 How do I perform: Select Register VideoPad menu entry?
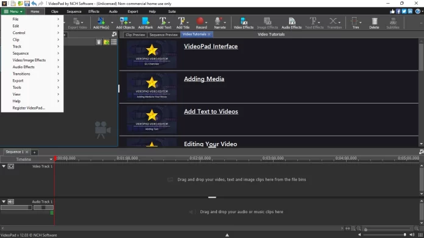(x=32, y=108)
